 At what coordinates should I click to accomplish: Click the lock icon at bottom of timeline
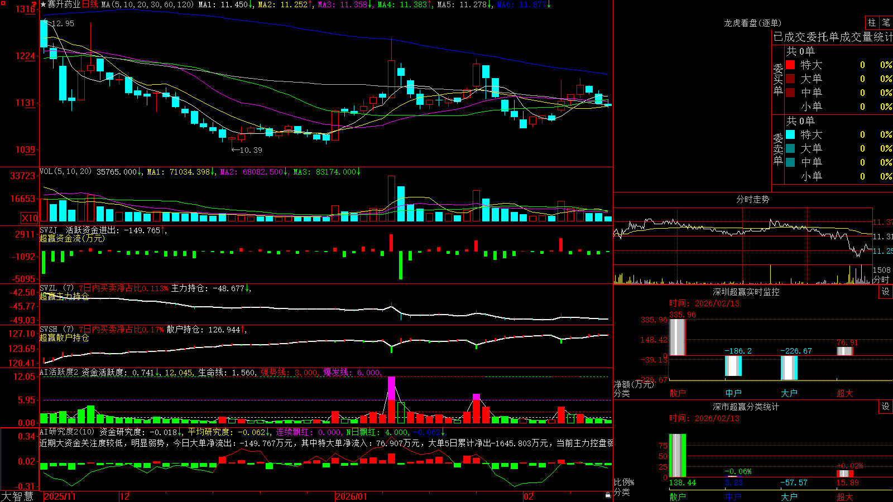(608, 495)
